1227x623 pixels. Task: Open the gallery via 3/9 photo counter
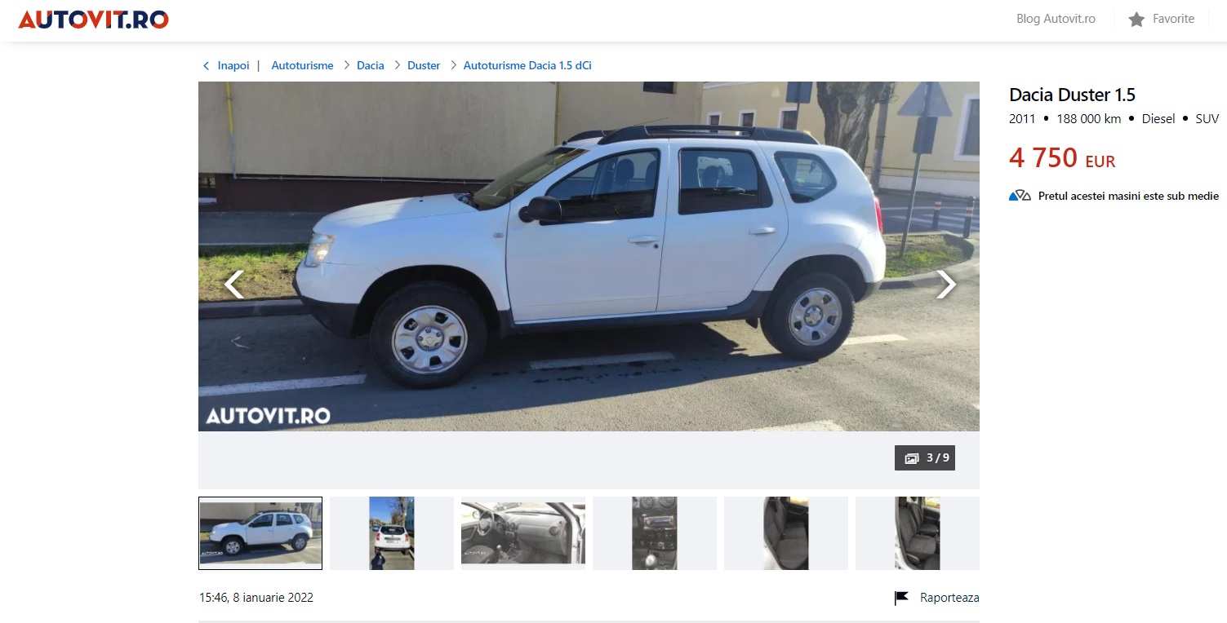(925, 458)
